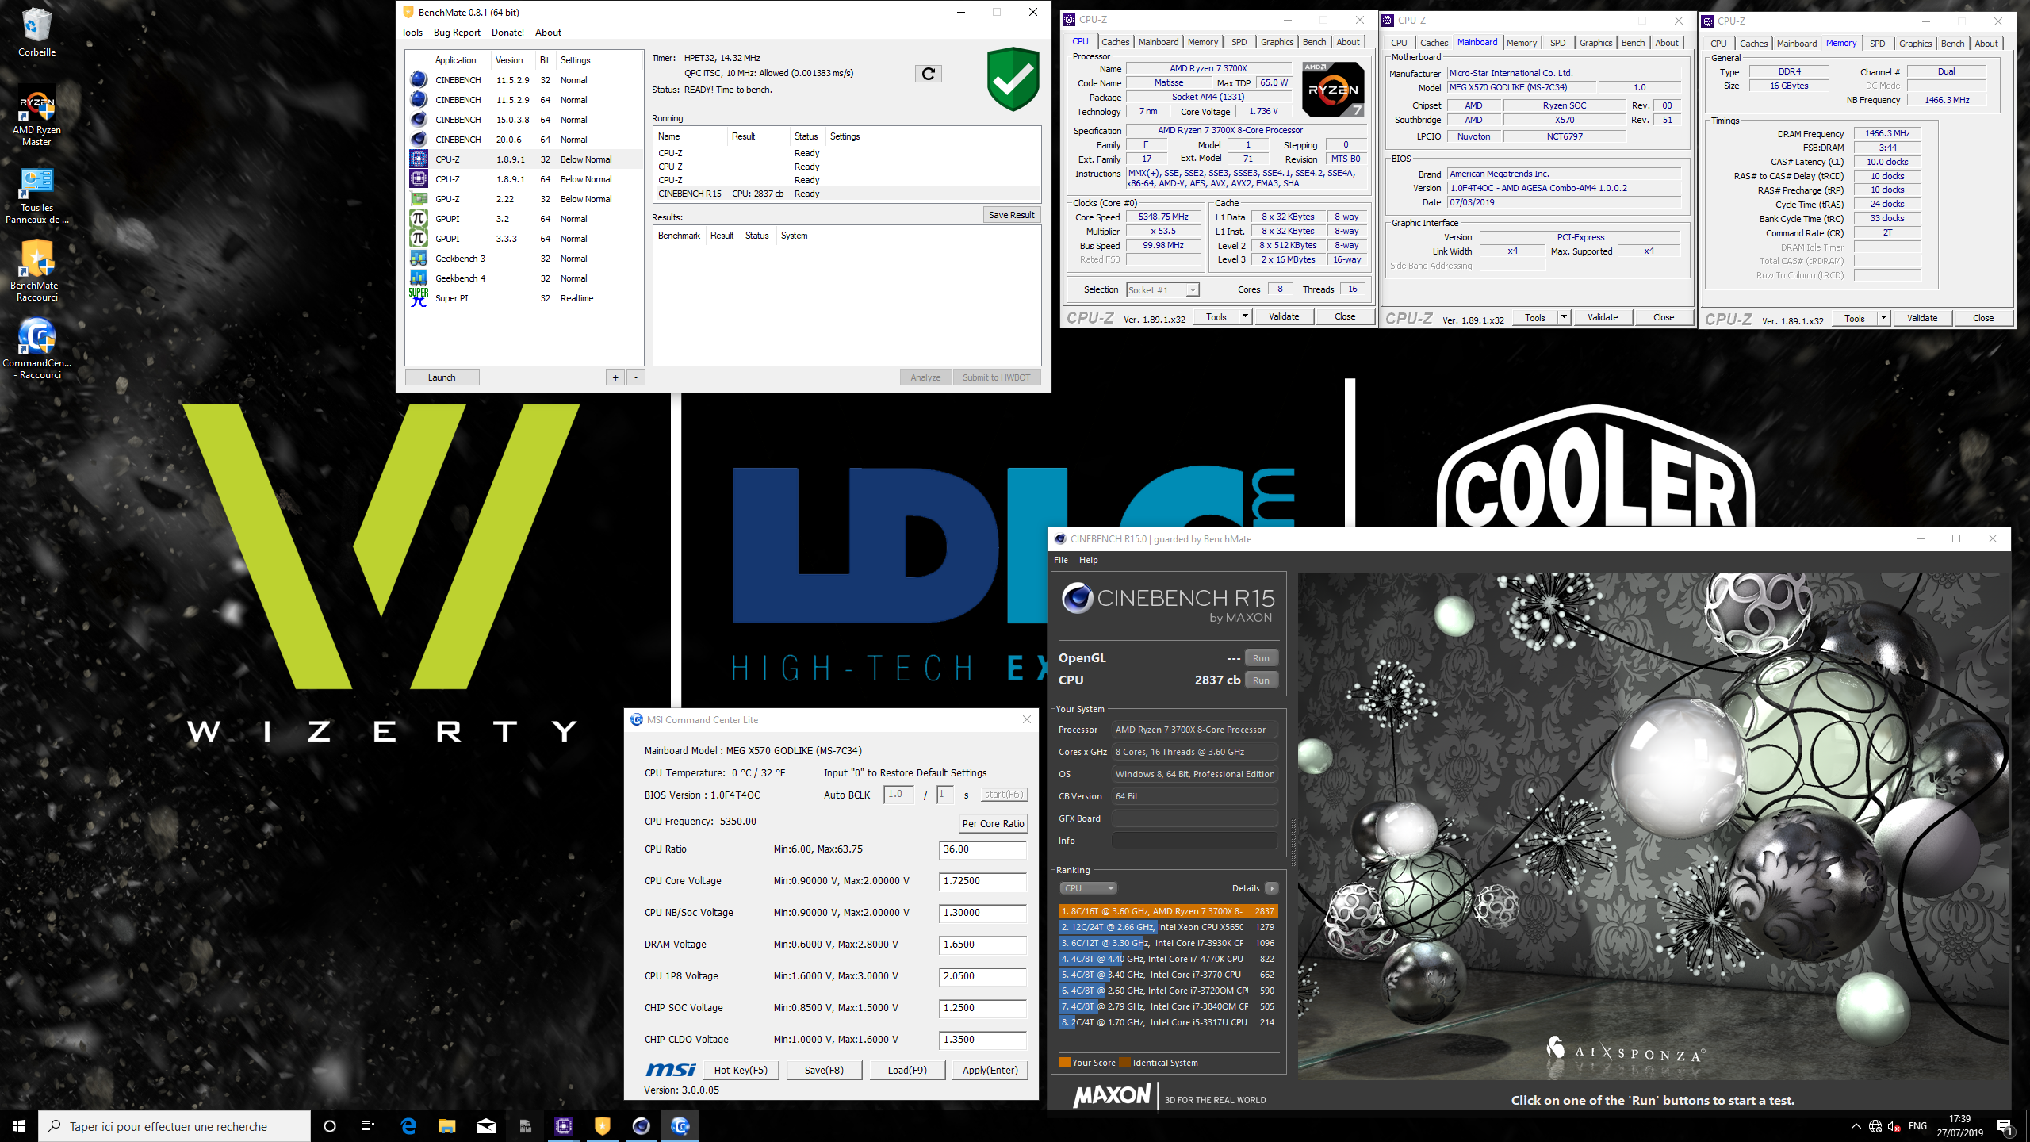2030x1142 pixels.
Task: Click Per Core Ratio in MSI Command Center
Action: [993, 824]
